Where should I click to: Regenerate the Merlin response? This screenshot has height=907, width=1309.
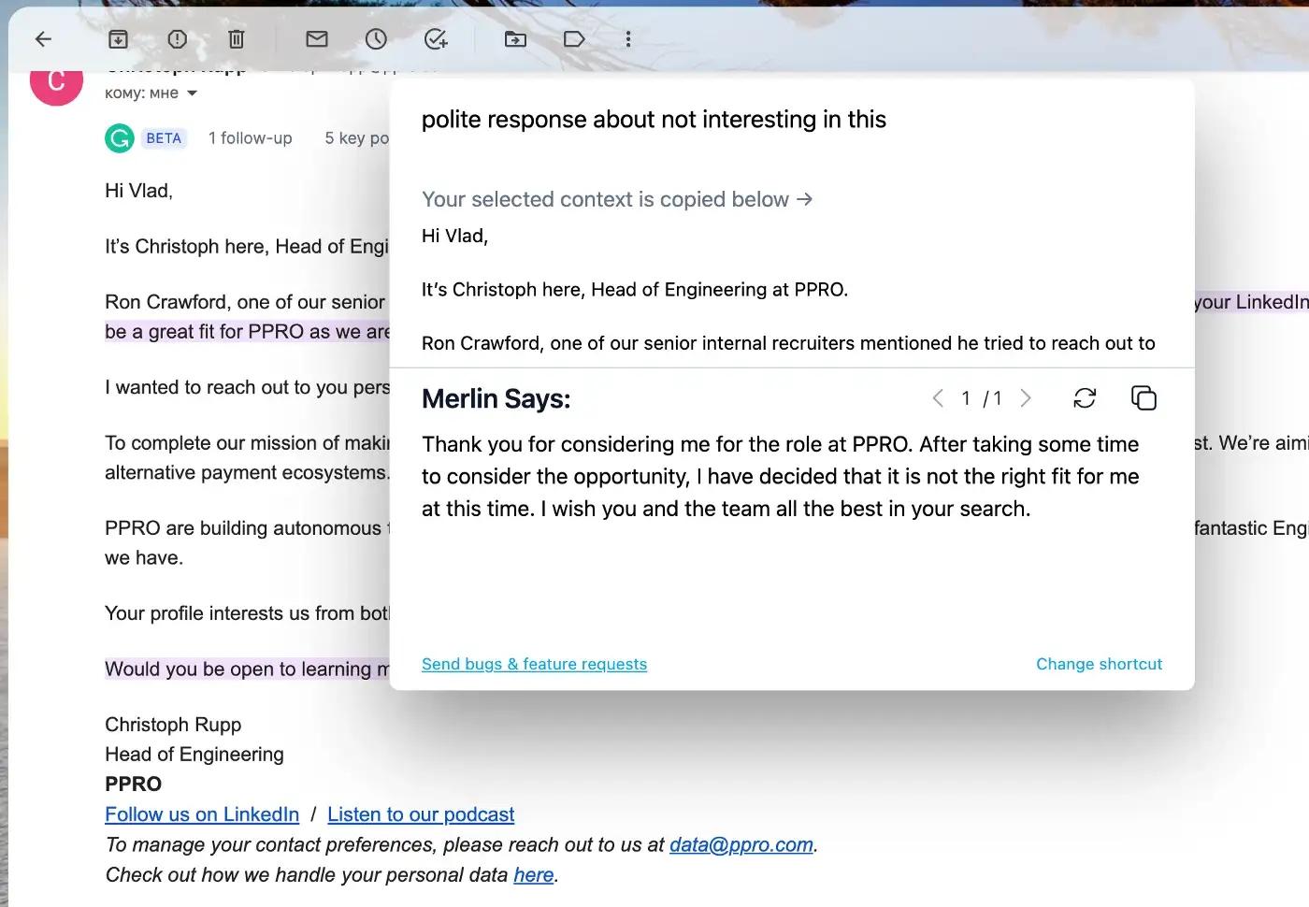1085,397
